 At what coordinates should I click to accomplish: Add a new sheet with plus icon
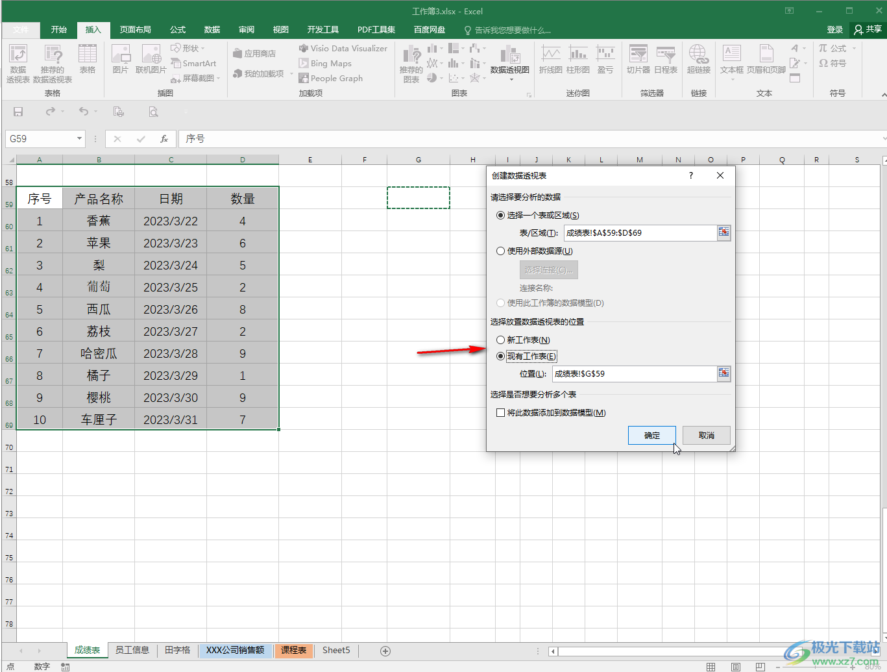(x=385, y=651)
